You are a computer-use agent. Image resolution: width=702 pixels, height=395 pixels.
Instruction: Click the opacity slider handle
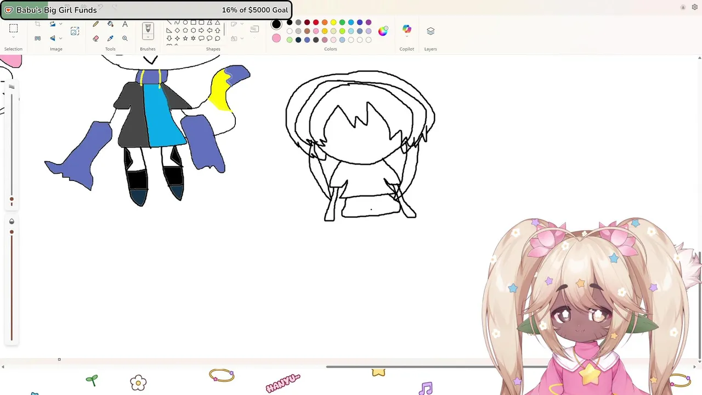click(12, 232)
